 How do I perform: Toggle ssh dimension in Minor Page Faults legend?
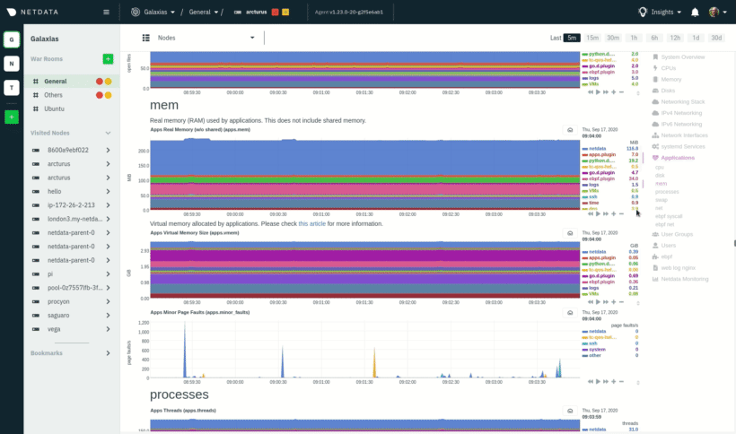point(593,343)
